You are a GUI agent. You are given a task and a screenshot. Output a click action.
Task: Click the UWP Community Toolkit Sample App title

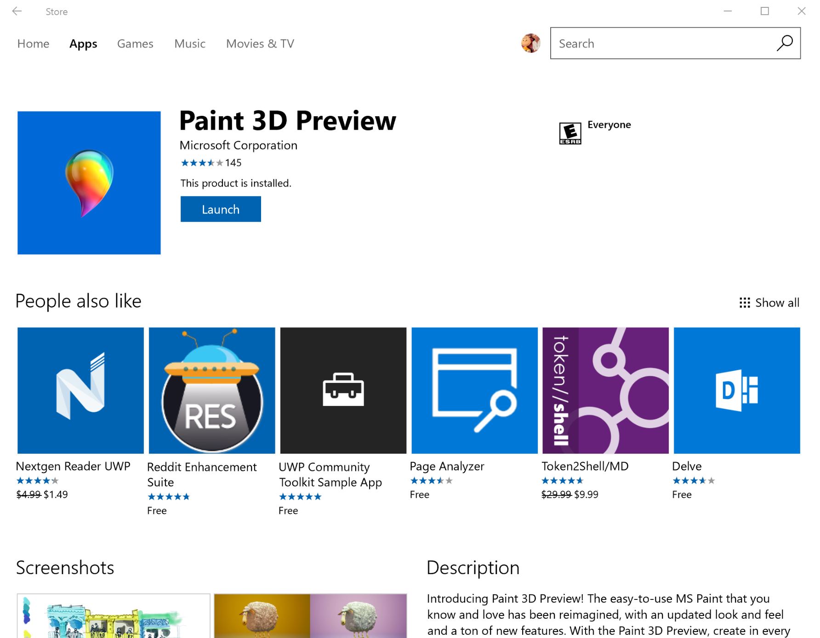pyautogui.click(x=330, y=474)
